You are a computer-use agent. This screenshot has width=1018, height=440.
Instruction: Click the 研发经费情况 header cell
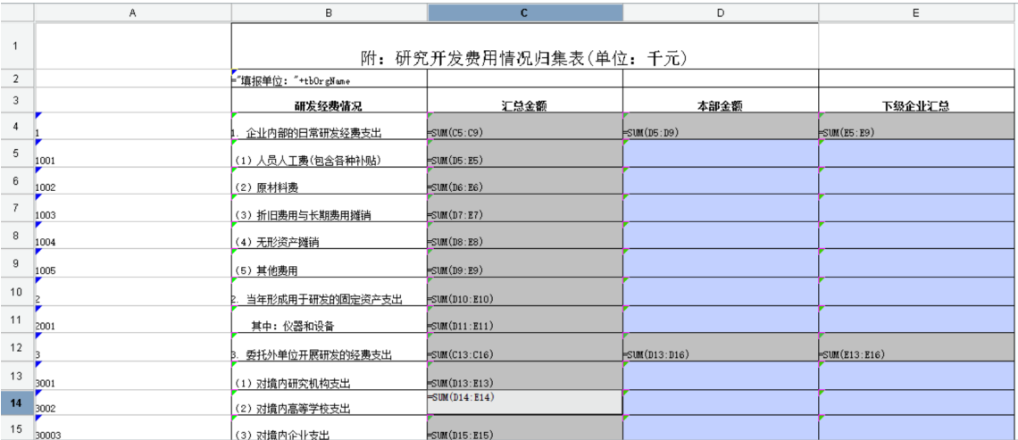tap(330, 100)
